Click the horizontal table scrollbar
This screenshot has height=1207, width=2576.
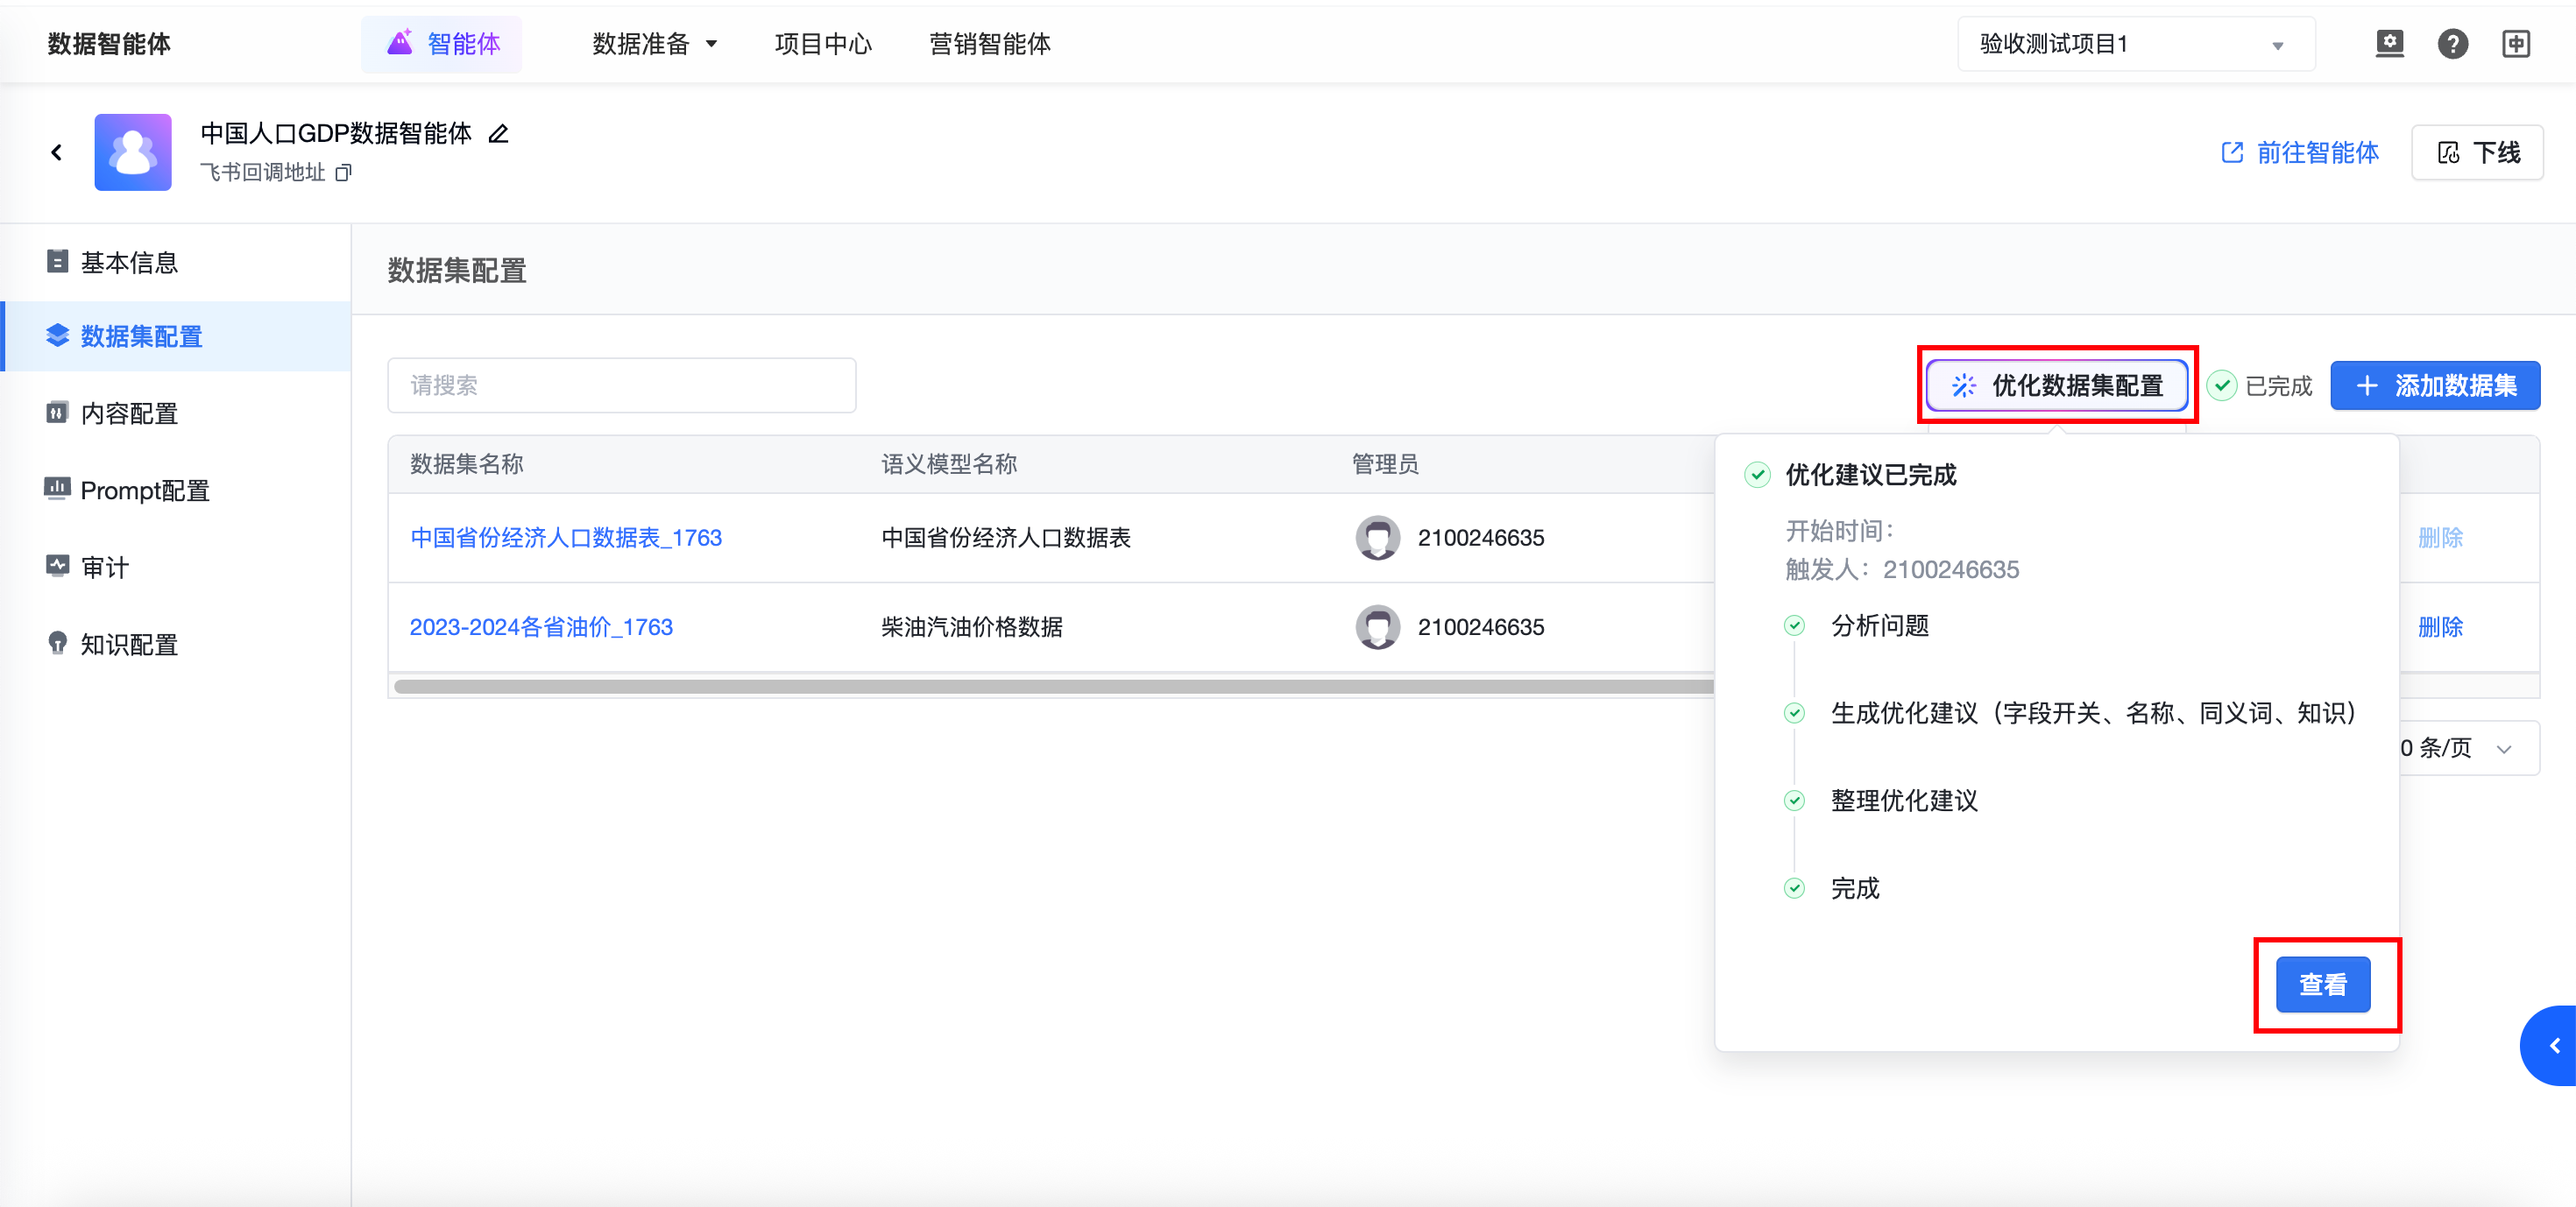(1050, 686)
